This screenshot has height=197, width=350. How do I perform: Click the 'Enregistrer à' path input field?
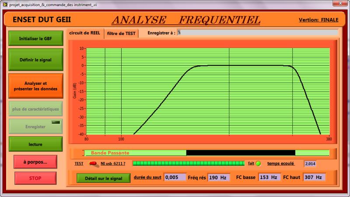[x=258, y=32]
